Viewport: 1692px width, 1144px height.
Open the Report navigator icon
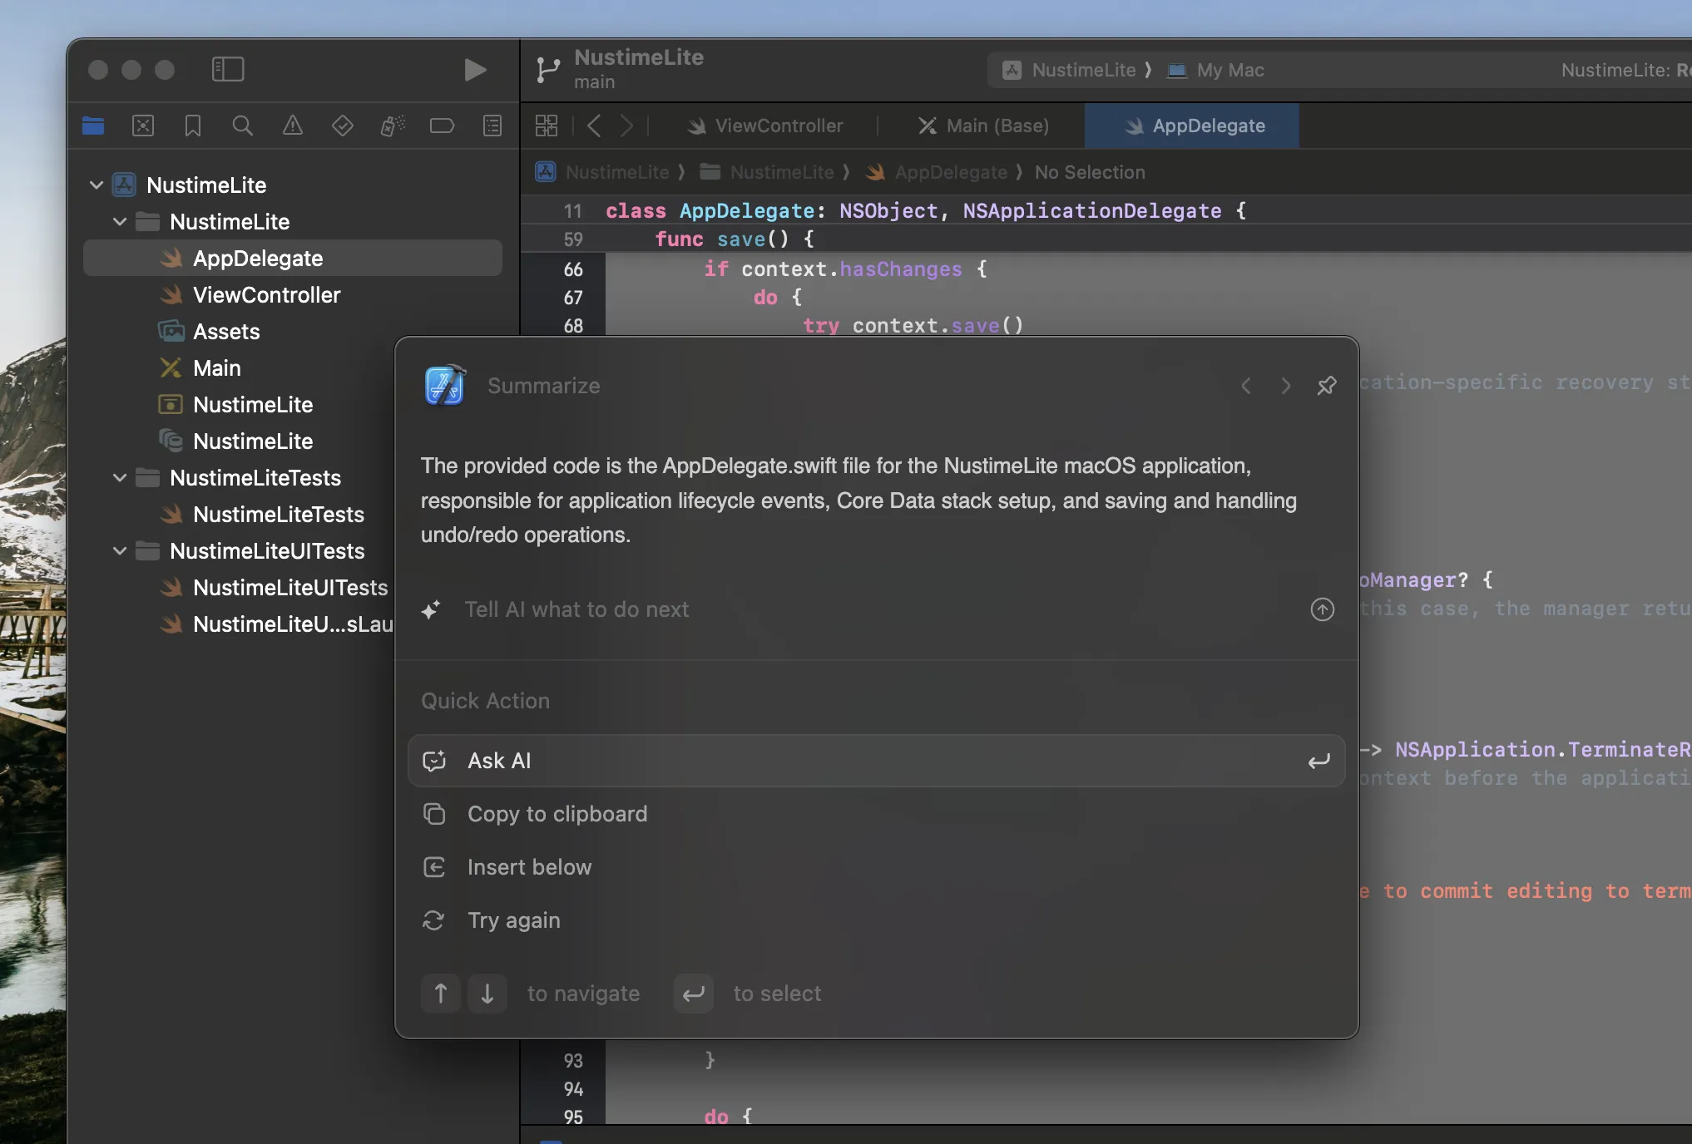click(492, 126)
